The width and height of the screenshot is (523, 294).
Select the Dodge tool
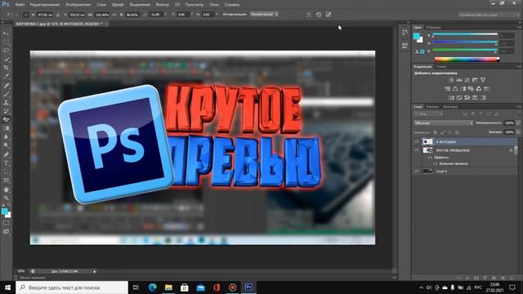(6, 145)
